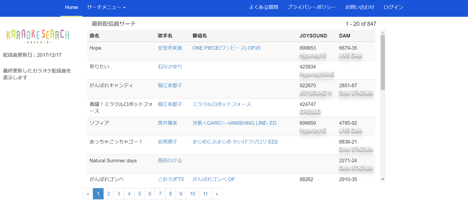Open the ミラクルロボットフォース show link
The height and width of the screenshot is (223, 468).
click(222, 104)
